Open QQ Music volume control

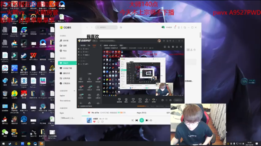151,120
